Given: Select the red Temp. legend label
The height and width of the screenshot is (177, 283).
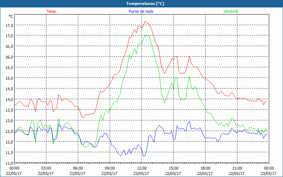Looking at the screenshot, I should coord(52,11).
